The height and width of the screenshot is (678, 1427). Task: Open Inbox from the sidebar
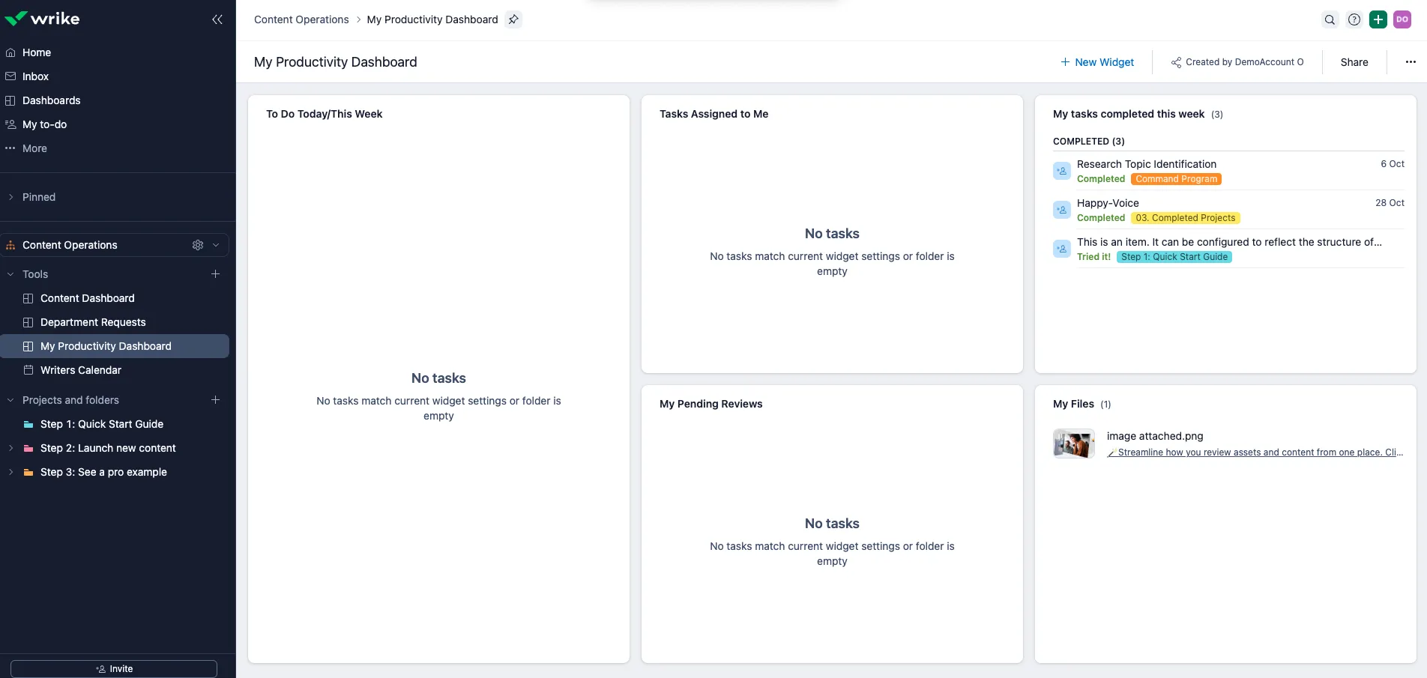pyautogui.click(x=35, y=76)
